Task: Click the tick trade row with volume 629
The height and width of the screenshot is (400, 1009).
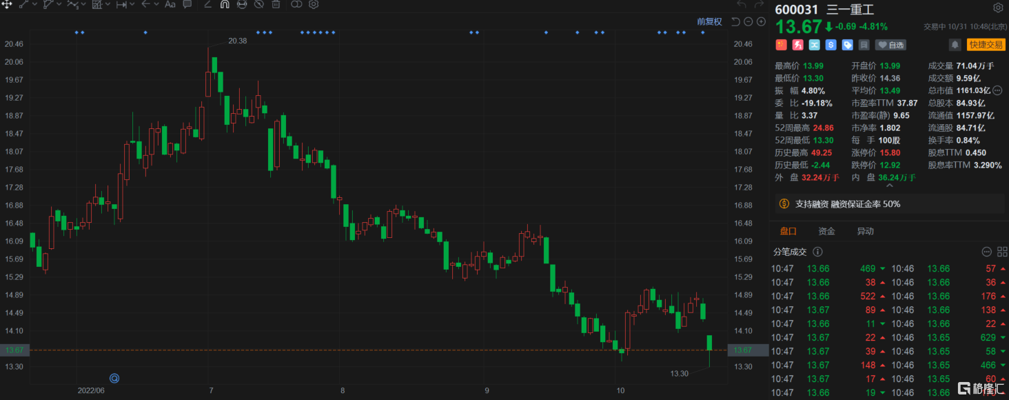Action: (948, 337)
